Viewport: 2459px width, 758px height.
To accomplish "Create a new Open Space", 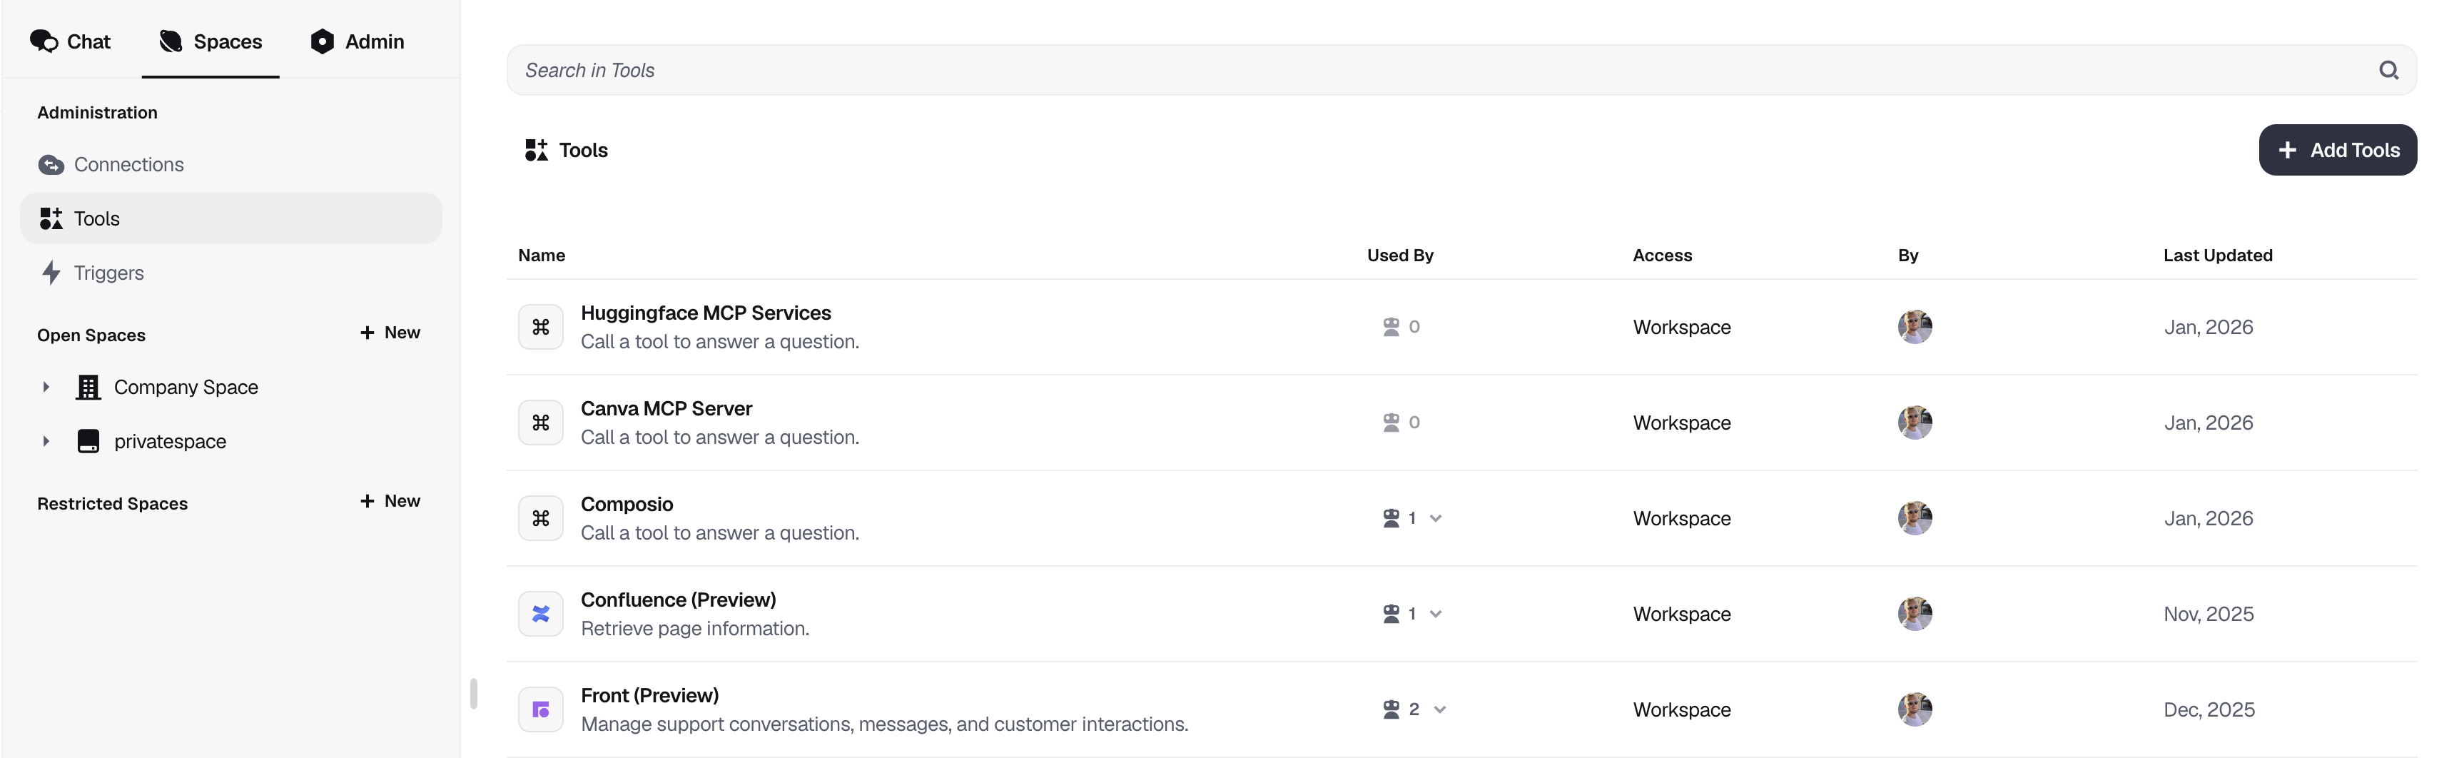I will click(390, 332).
